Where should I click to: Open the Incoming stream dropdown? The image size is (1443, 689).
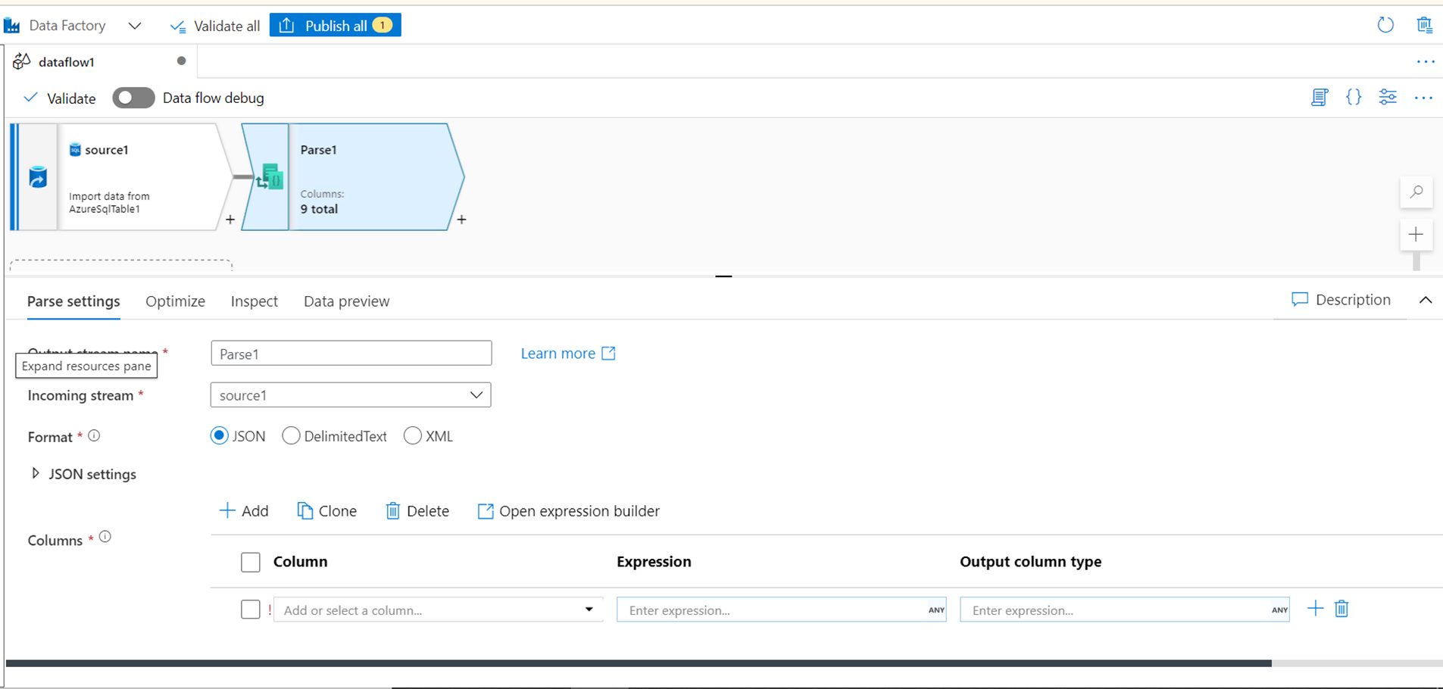(351, 395)
